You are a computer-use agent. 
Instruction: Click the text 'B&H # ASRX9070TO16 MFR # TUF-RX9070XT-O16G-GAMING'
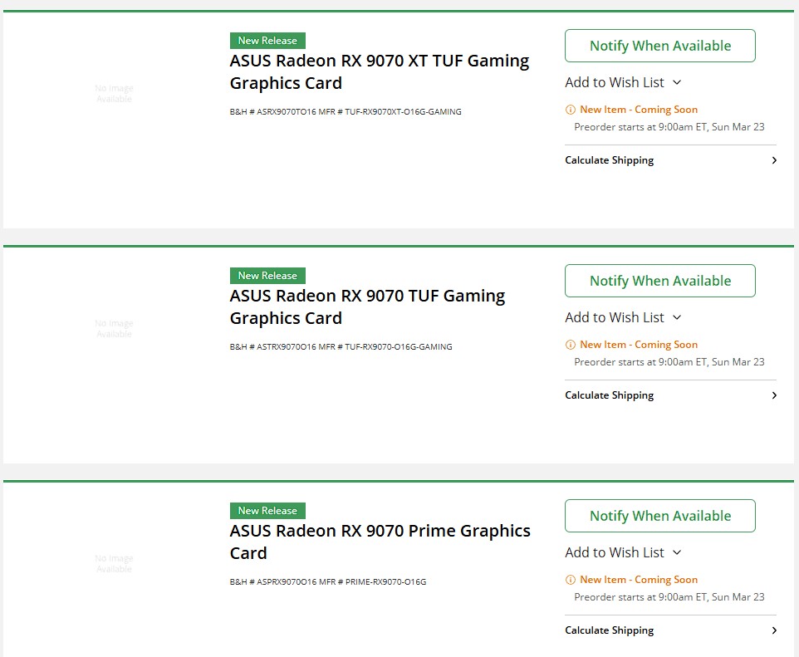click(346, 111)
